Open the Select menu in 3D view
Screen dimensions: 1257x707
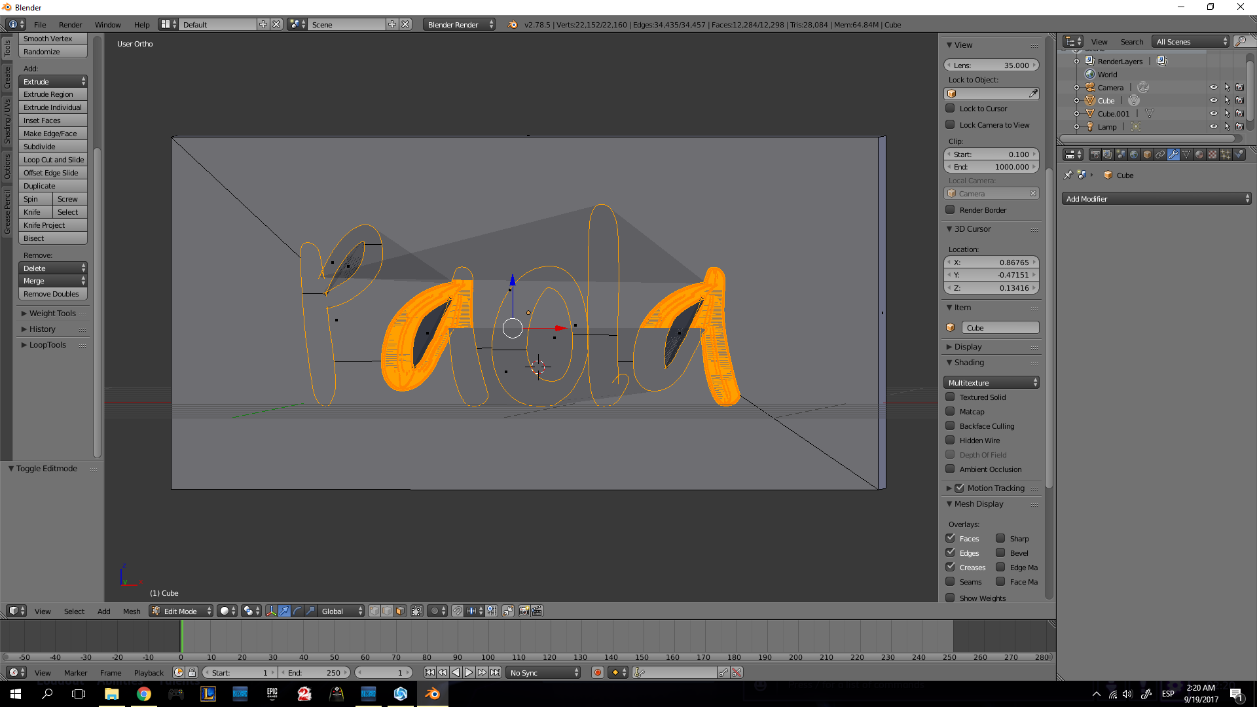[74, 611]
